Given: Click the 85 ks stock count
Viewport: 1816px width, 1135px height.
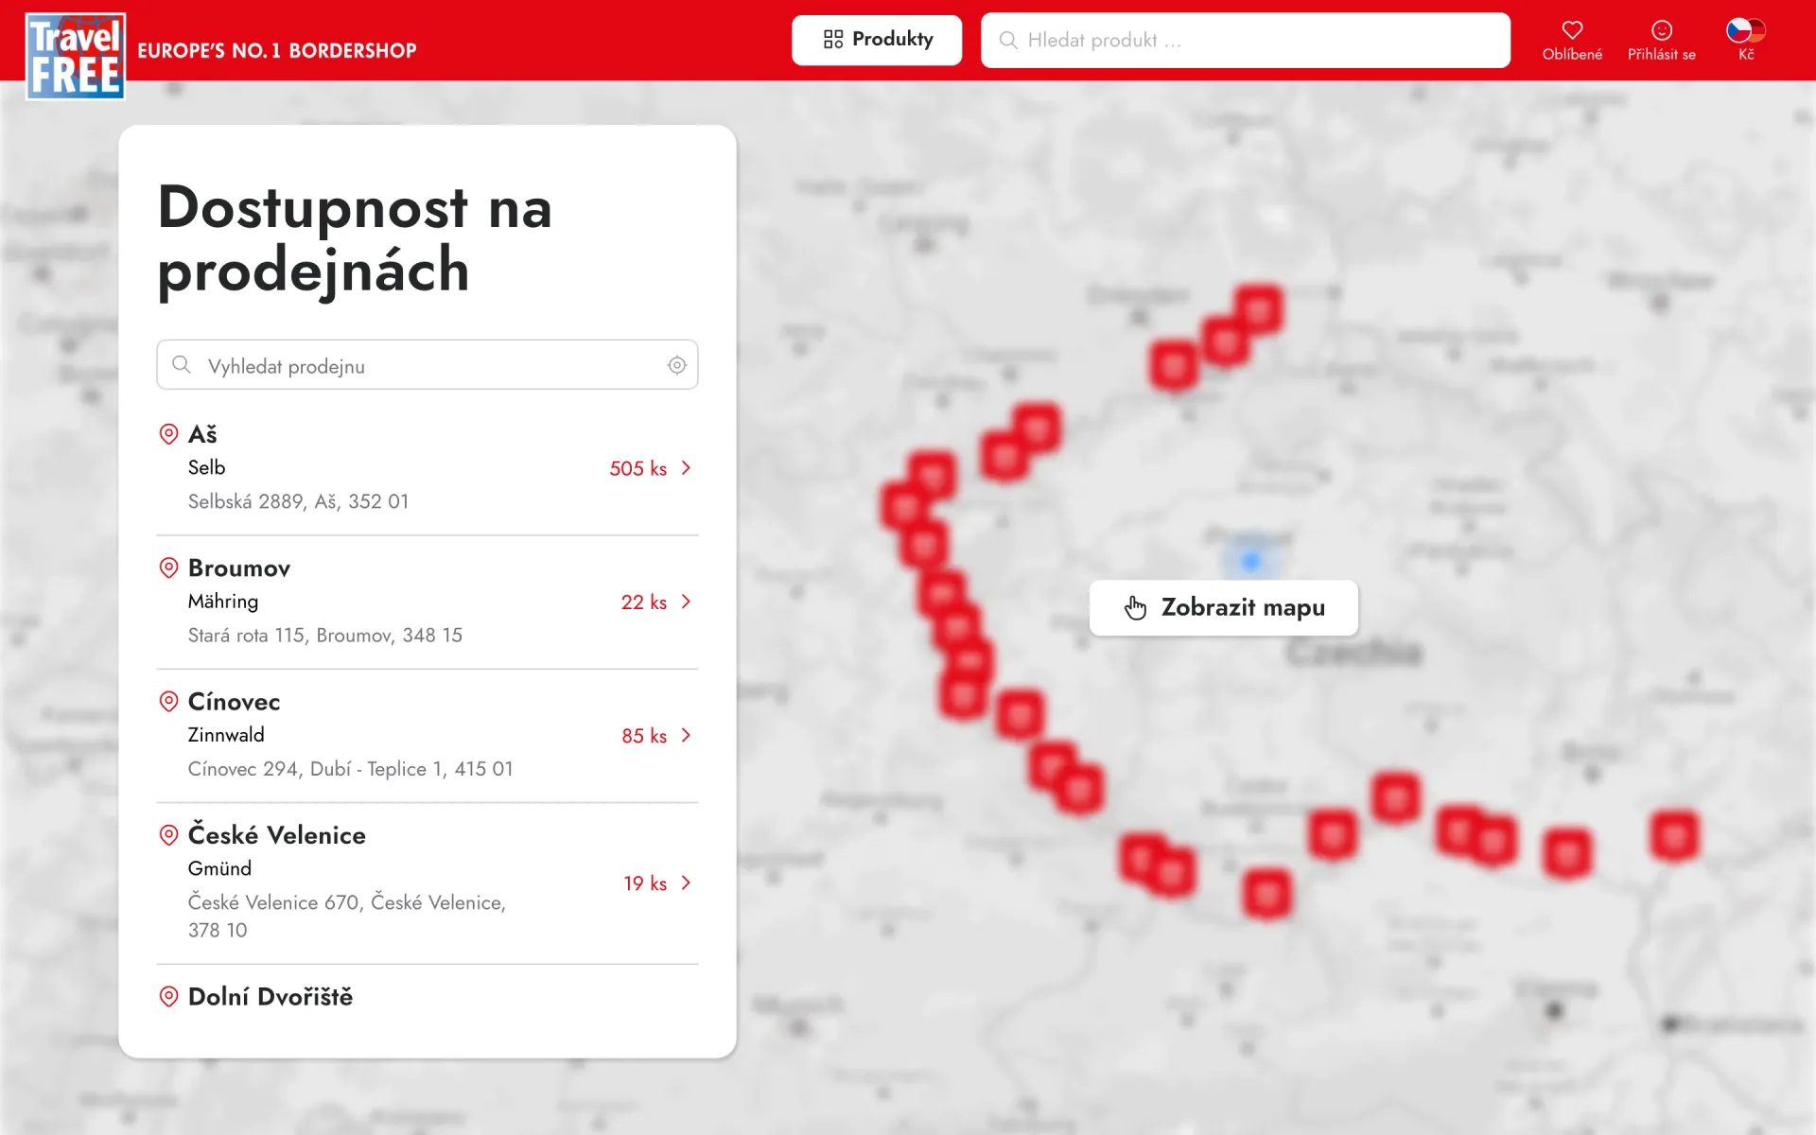Looking at the screenshot, I should tap(644, 735).
